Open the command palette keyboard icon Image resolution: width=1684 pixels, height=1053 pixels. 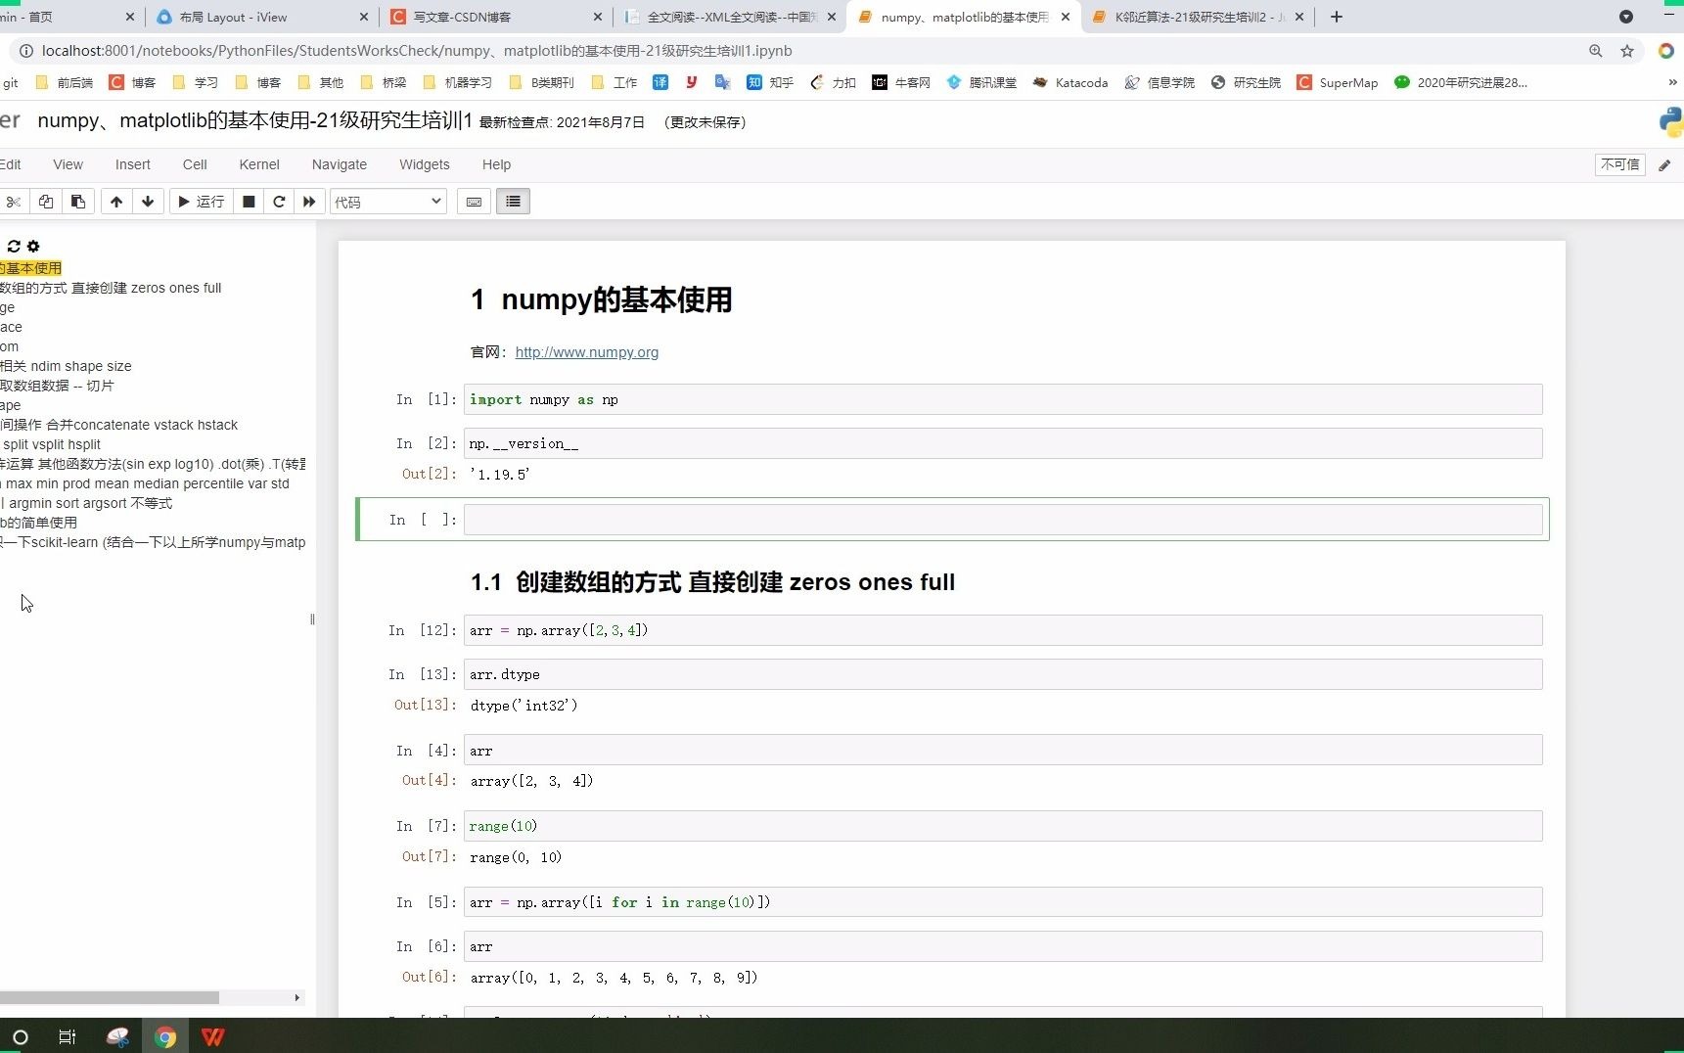click(x=475, y=202)
